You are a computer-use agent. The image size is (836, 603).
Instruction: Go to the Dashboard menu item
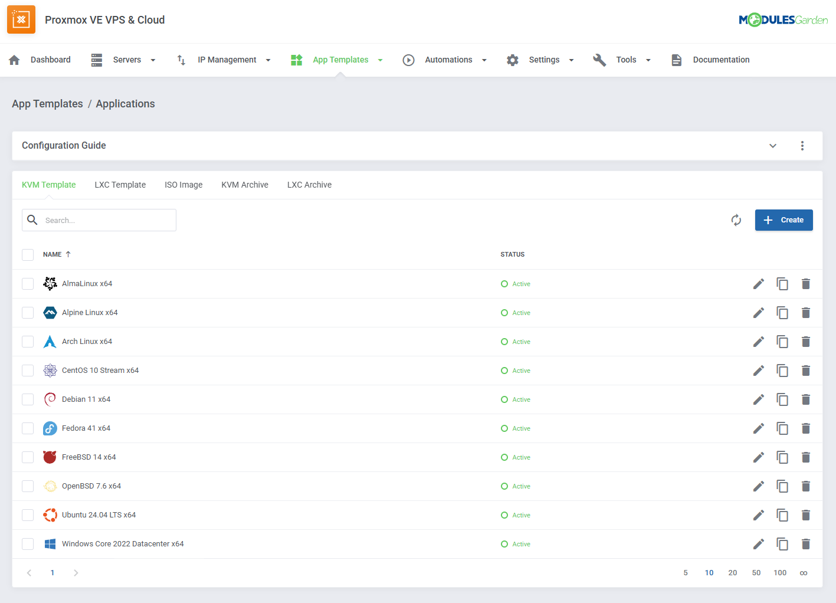pos(40,60)
